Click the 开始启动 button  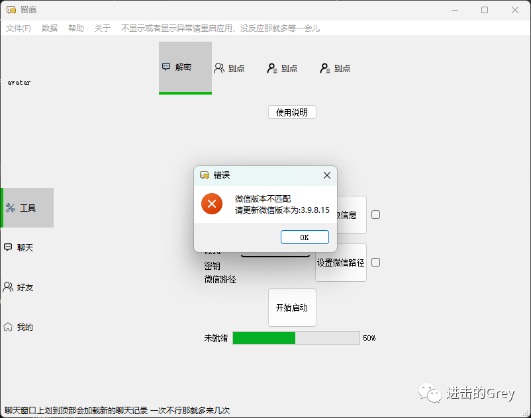tap(292, 308)
